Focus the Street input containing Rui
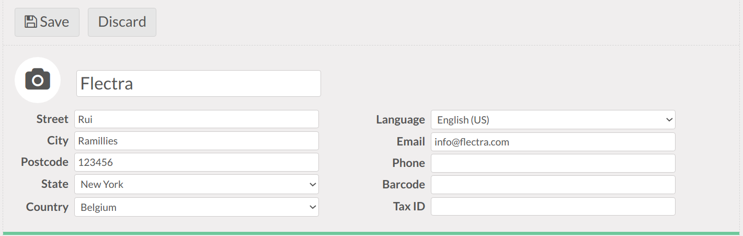Screen dimensions: 743x236 point(196,119)
